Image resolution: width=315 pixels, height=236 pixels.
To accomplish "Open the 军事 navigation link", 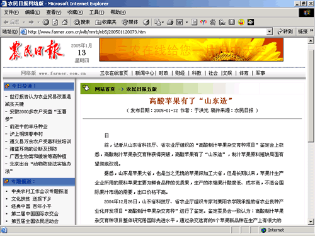I will click(x=260, y=73).
